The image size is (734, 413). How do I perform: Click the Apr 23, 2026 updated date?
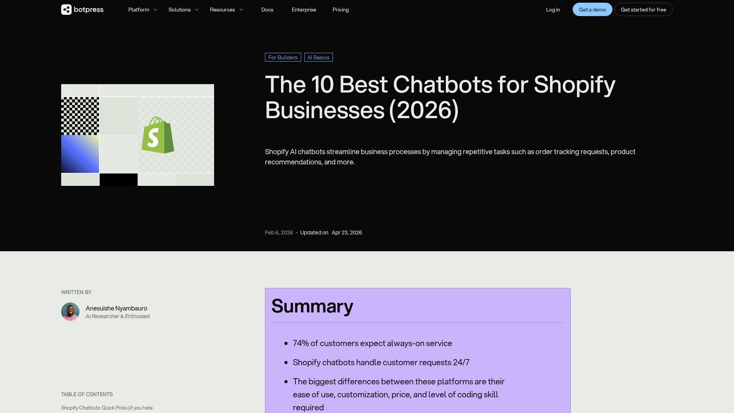347,233
